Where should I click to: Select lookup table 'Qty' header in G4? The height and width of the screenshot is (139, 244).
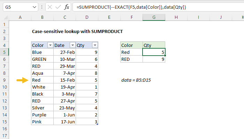coord(154,45)
